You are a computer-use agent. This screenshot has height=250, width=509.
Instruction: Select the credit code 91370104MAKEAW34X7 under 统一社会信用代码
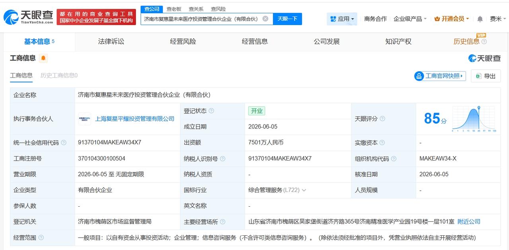pos(110,143)
